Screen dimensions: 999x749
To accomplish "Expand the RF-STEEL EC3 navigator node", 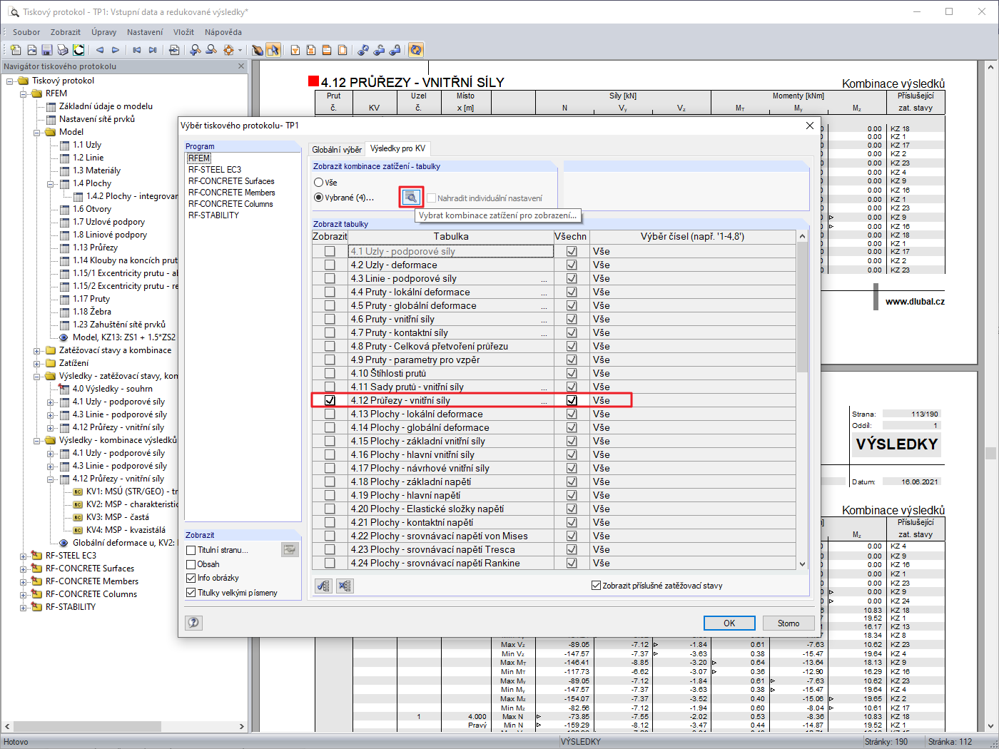I will pyautogui.click(x=24, y=556).
